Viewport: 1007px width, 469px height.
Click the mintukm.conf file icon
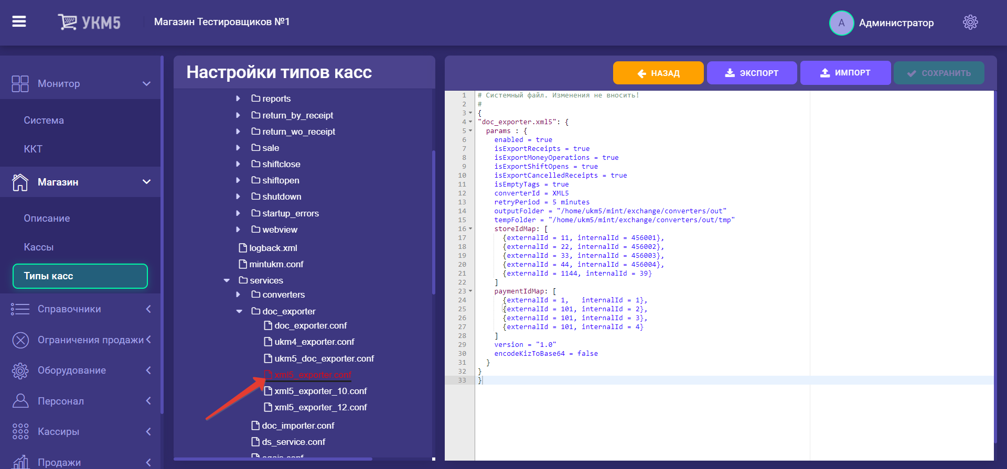[243, 264]
